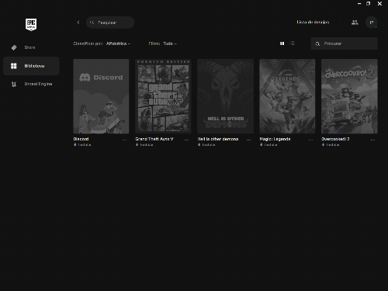Click the library Procurar search field

pos(345,43)
